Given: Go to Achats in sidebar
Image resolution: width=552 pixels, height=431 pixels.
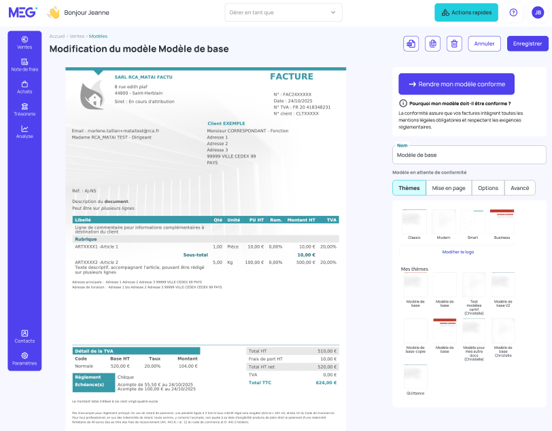Looking at the screenshot, I should tap(24, 87).
